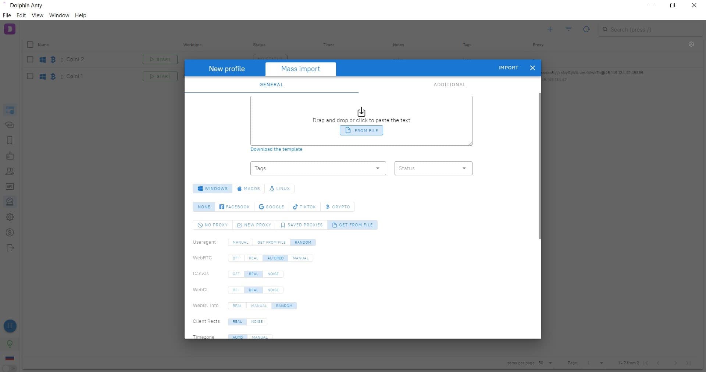Open the Proxies link icon in sidebar

10,125
